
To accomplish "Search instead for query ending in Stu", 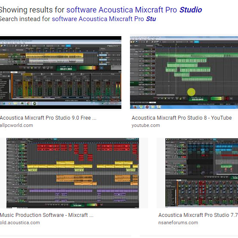I will point(104,19).
